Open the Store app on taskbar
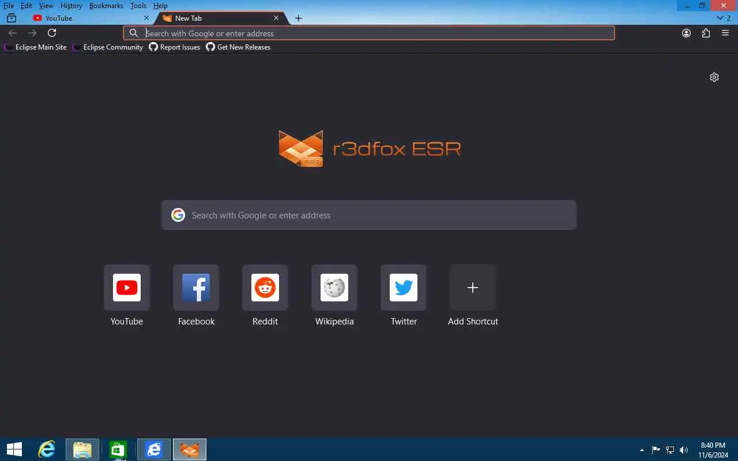 (x=118, y=449)
